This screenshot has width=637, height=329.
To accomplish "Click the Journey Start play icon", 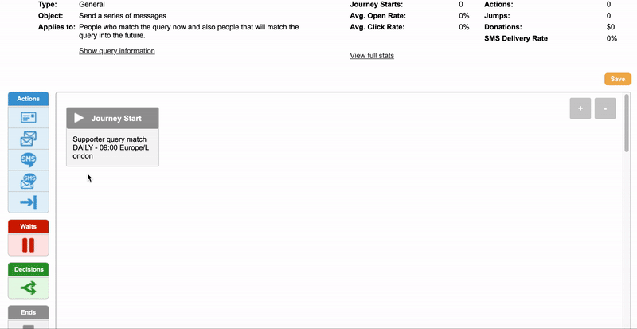I will point(79,118).
